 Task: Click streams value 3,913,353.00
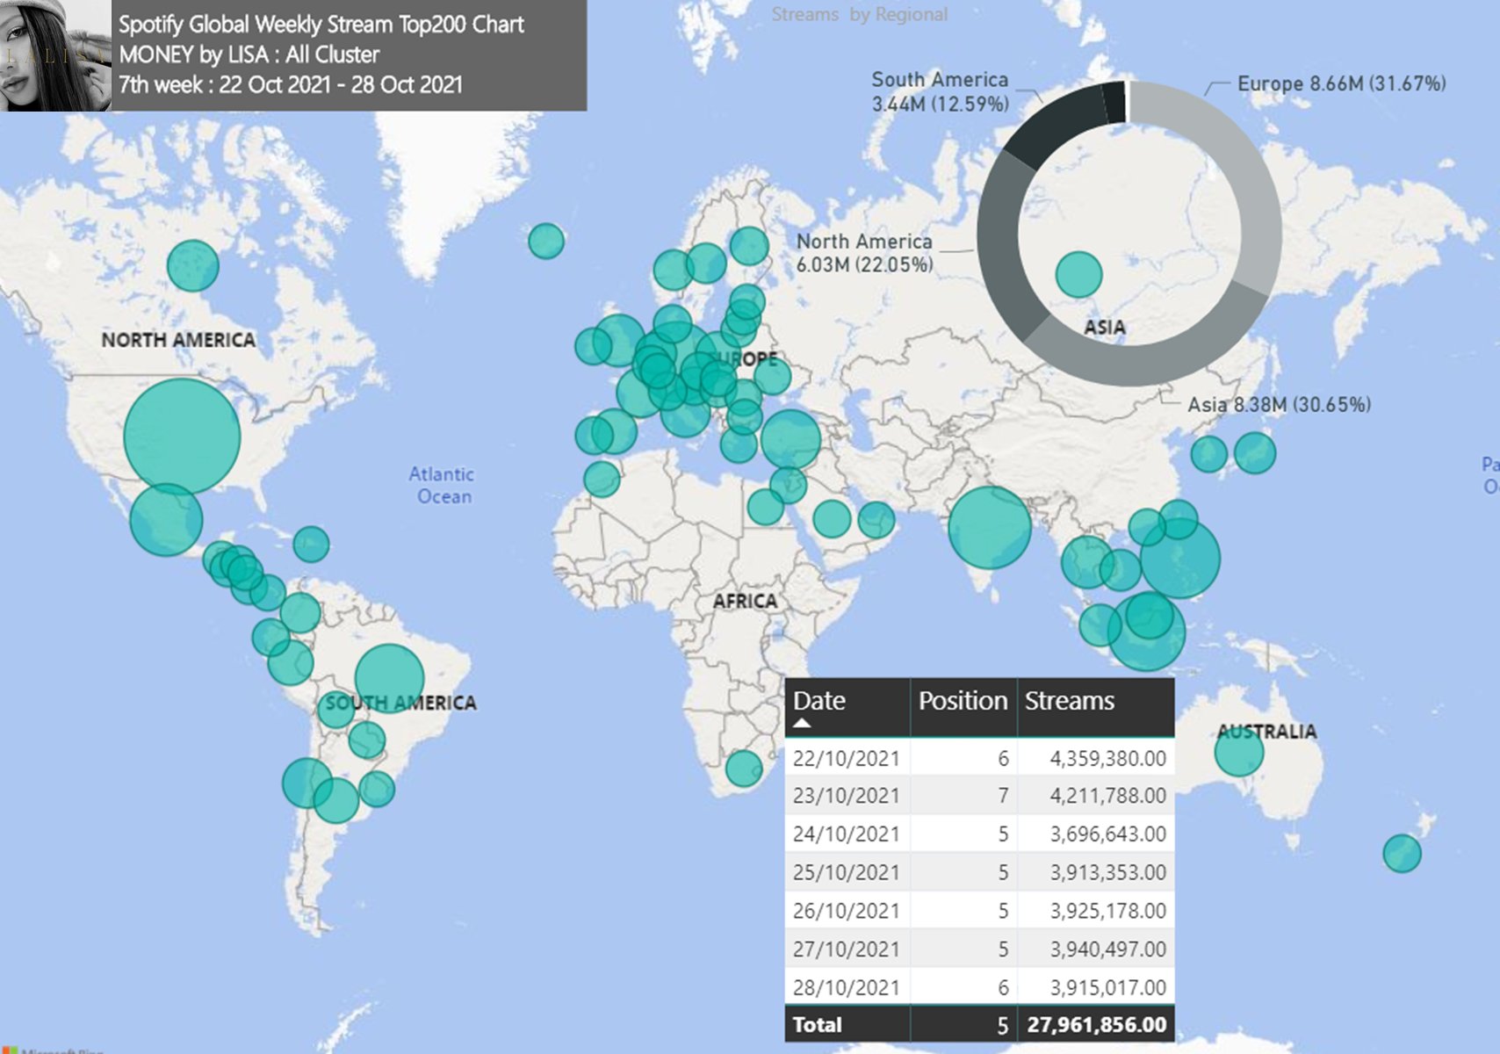1108,872
